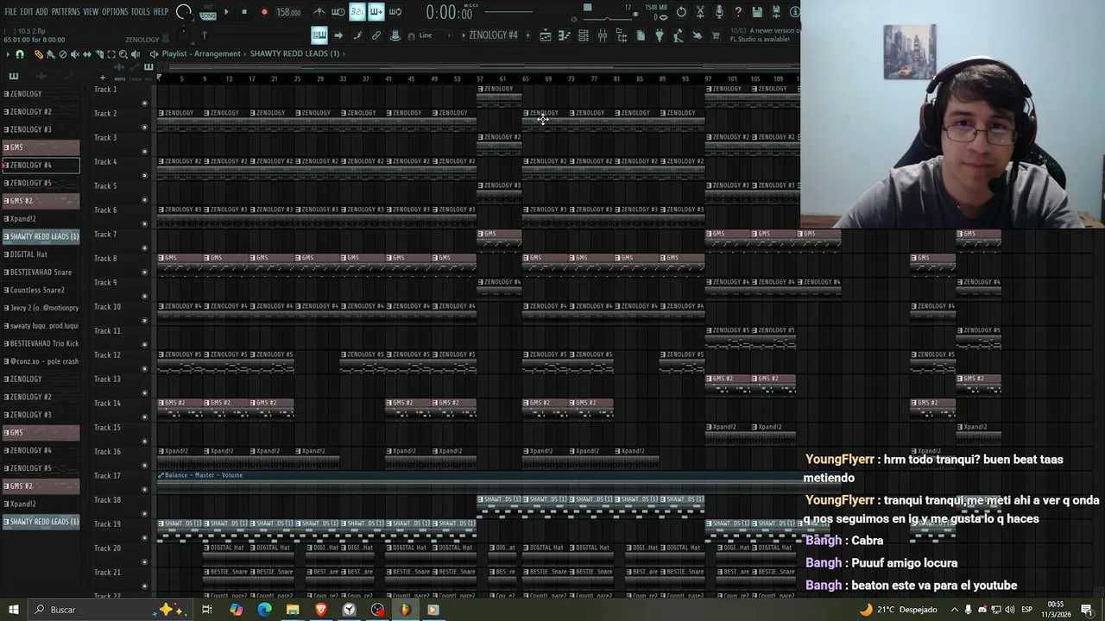Screen dimensions: 1105x621
Task: Click Playlist - Arrangement breadcrumb
Action: tap(201, 53)
